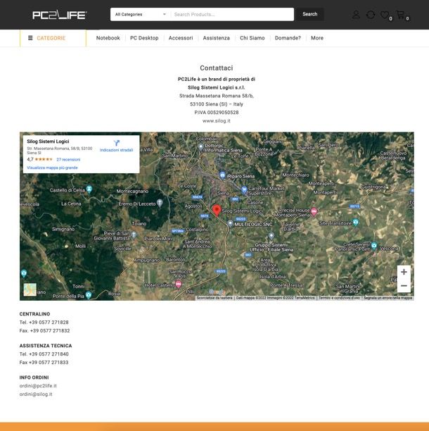This screenshot has width=429, height=431.
Task: Click the Tel. +39 0577 271840 text
Action: [x=44, y=354]
